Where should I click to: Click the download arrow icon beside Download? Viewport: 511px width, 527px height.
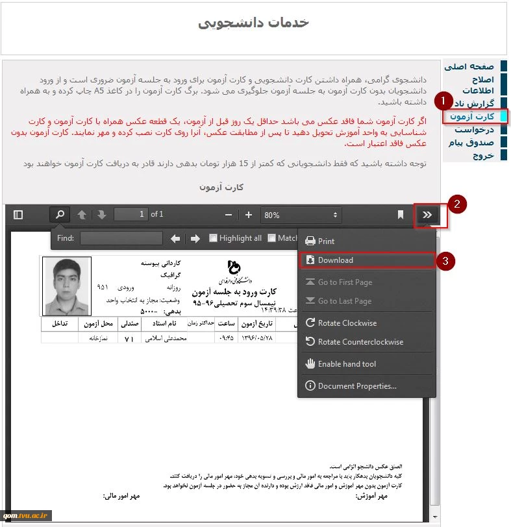[310, 260]
